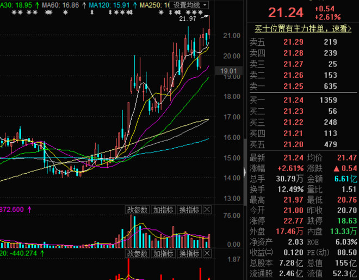Screen dimensions: 359x280
Task: Select 买二 price 21.23
Action: (293, 111)
